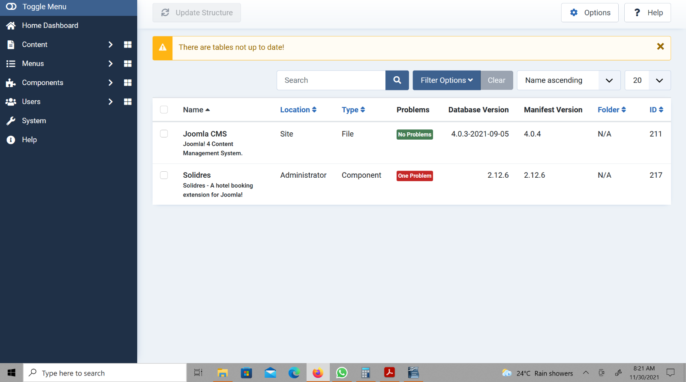Expand the Filter Options dropdown

click(446, 80)
